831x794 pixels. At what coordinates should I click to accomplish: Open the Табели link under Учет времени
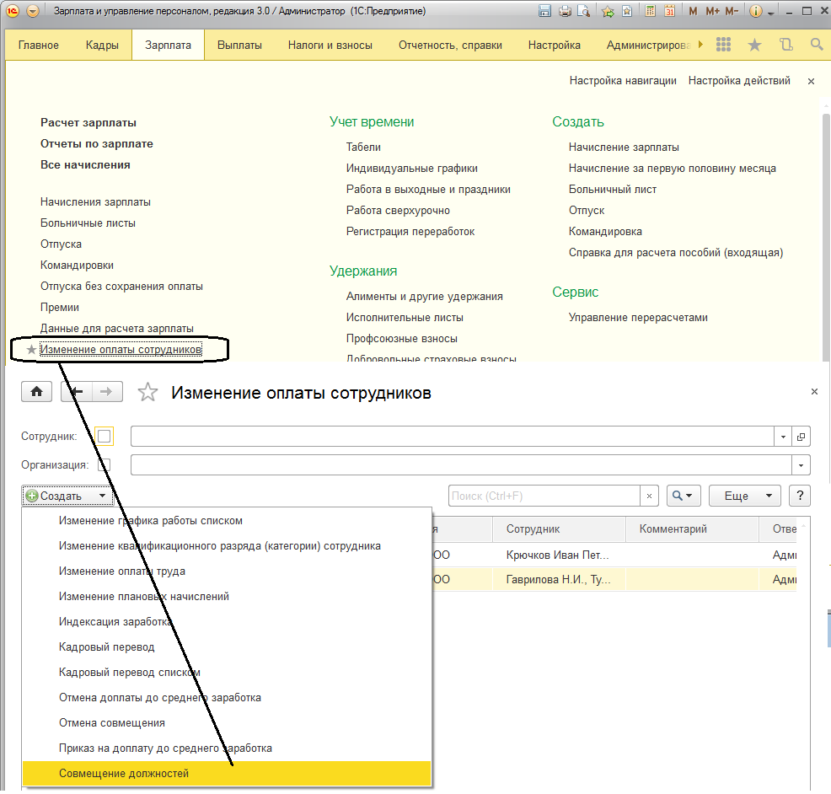click(363, 147)
